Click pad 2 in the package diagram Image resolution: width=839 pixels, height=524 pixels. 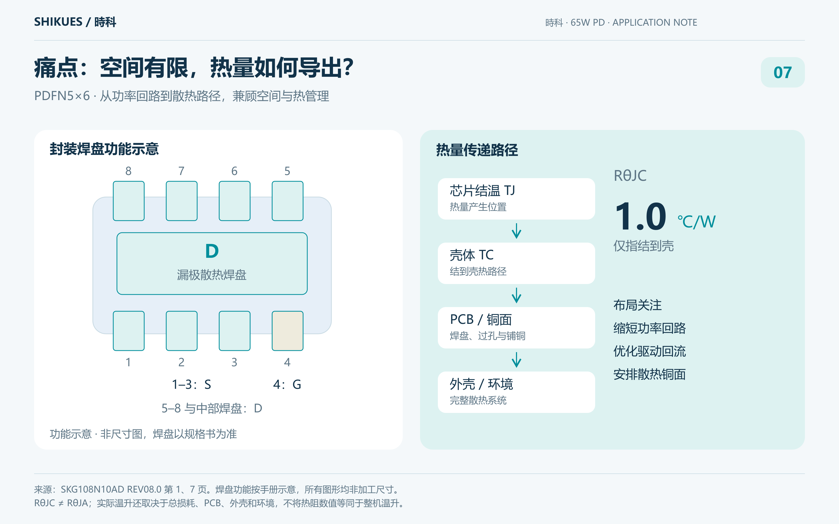click(x=182, y=331)
